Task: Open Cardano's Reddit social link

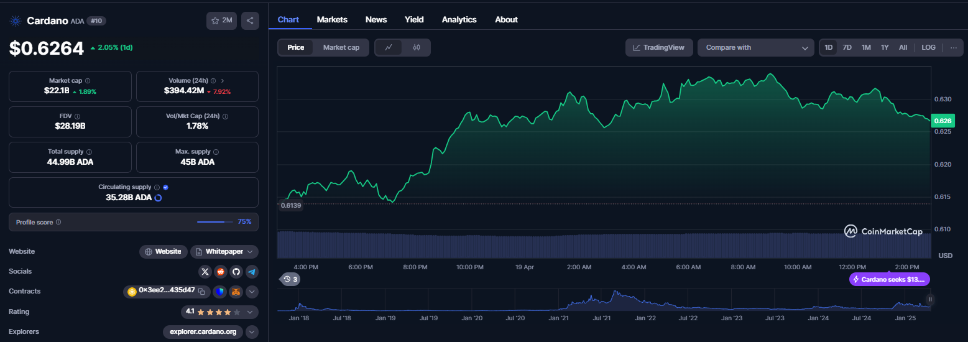Action: tap(221, 272)
